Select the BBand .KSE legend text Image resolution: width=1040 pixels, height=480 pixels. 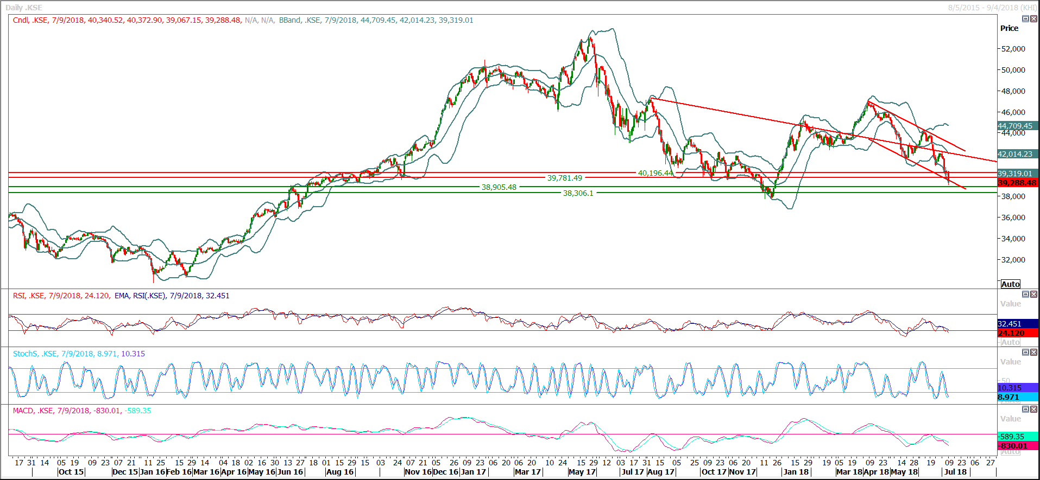376,20
